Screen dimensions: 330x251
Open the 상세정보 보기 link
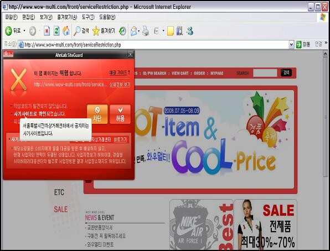pyautogui.click(x=120, y=85)
